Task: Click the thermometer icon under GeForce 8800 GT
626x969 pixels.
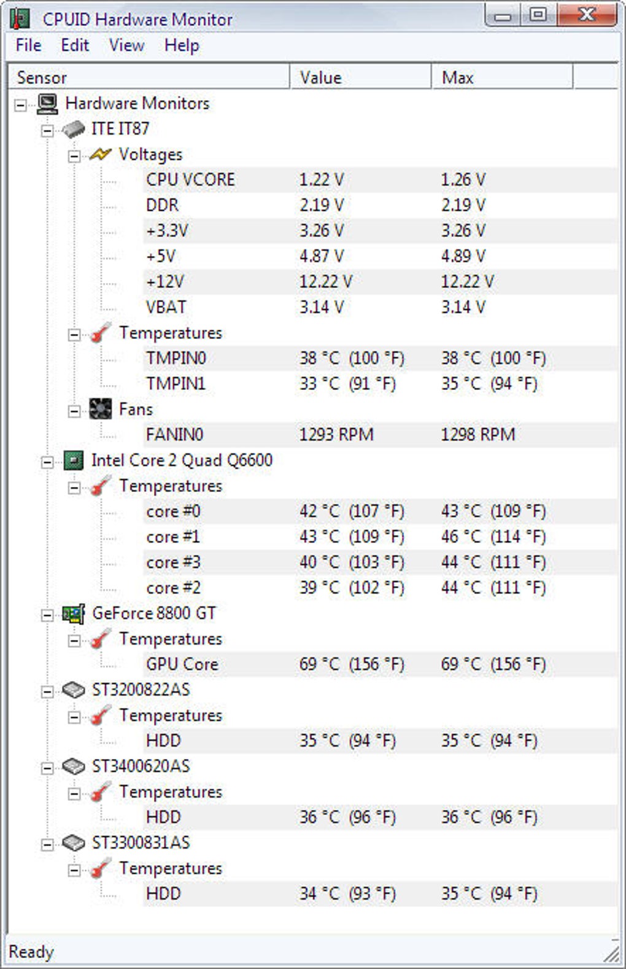Action: pyautogui.click(x=100, y=639)
